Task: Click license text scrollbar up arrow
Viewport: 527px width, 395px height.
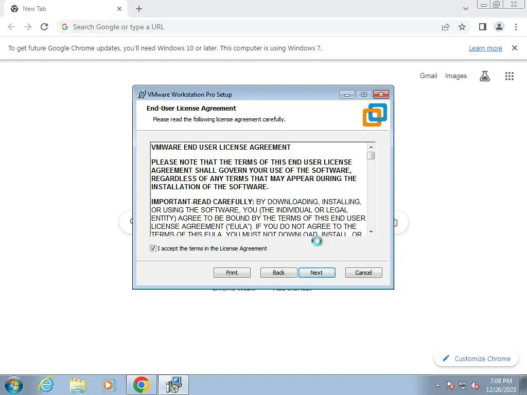Action: pyautogui.click(x=371, y=147)
